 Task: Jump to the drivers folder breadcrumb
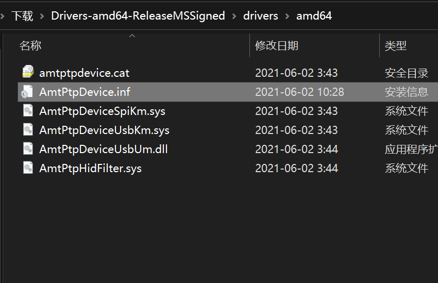pos(260,16)
